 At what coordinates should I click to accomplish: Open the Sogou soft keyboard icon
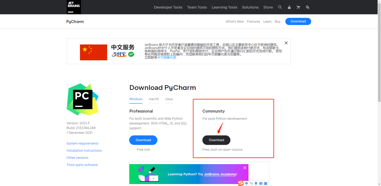[261, 183]
